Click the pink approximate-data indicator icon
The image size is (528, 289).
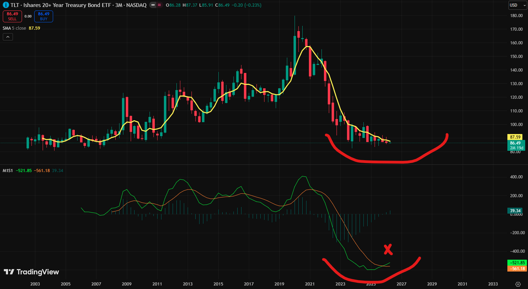coord(159,5)
